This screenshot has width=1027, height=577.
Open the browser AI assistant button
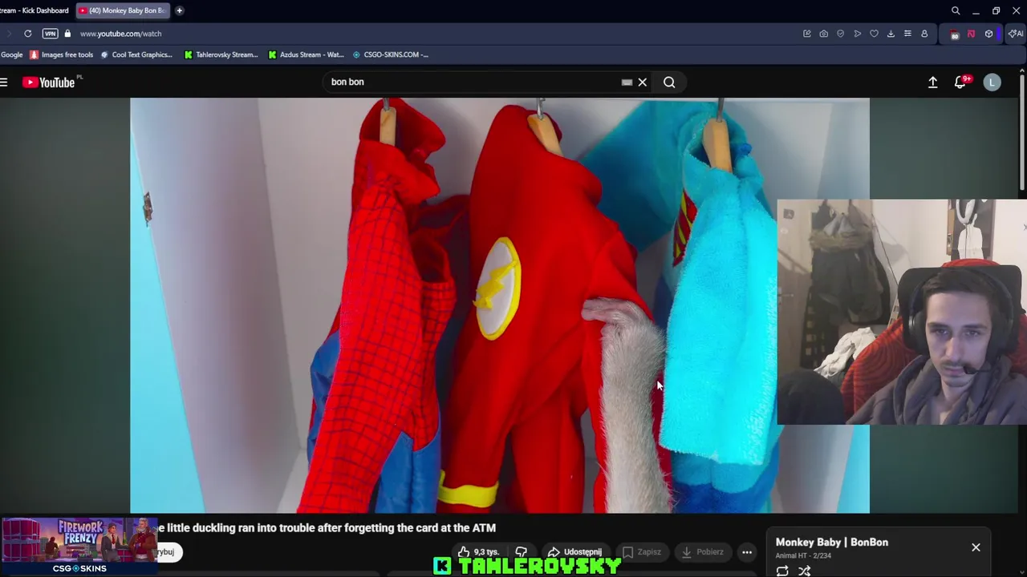[x=1016, y=34]
